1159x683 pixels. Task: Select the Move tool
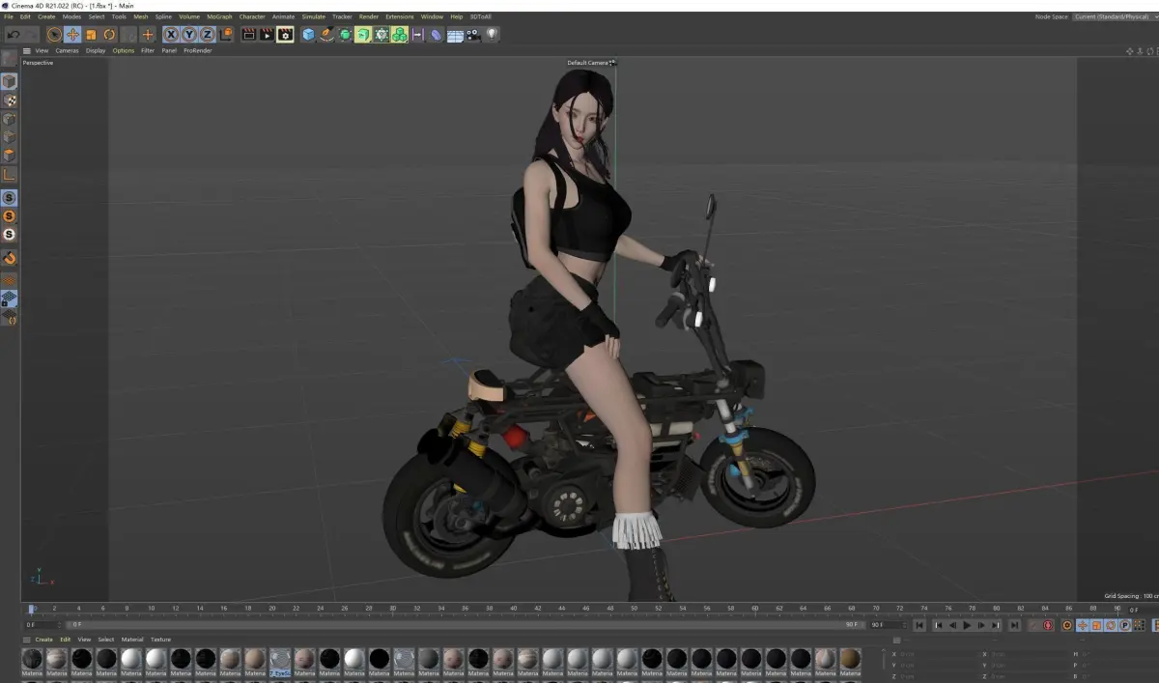coord(72,34)
